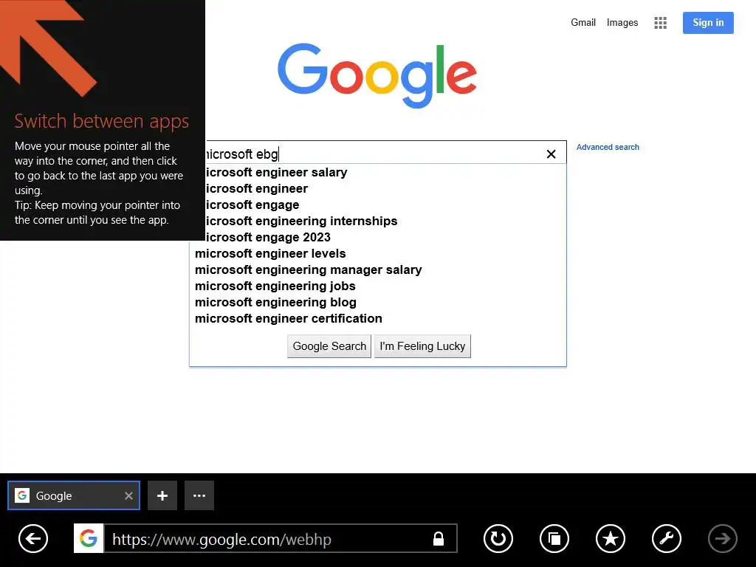
Task: Choose suggestion microsoft engage 2023
Action: [x=267, y=237]
